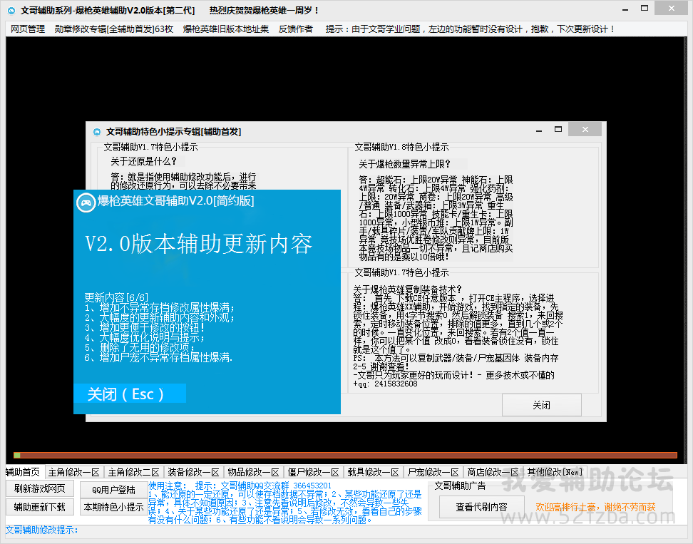Close the 文哥辅助特色小提示 dialog window
The width and height of the screenshot is (693, 544).
[585, 130]
